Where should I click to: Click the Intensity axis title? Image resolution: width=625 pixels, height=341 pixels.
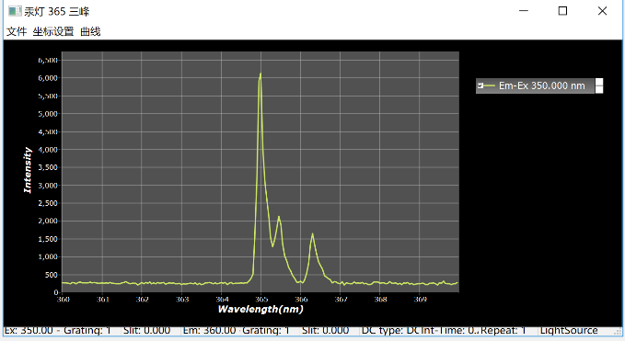(x=27, y=170)
